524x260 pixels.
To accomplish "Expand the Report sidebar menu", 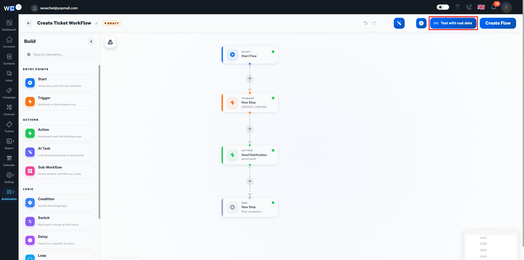I will pyautogui.click(x=9, y=144).
